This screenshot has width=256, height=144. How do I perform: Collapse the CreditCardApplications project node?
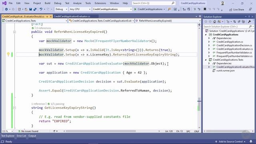coord(206,35)
